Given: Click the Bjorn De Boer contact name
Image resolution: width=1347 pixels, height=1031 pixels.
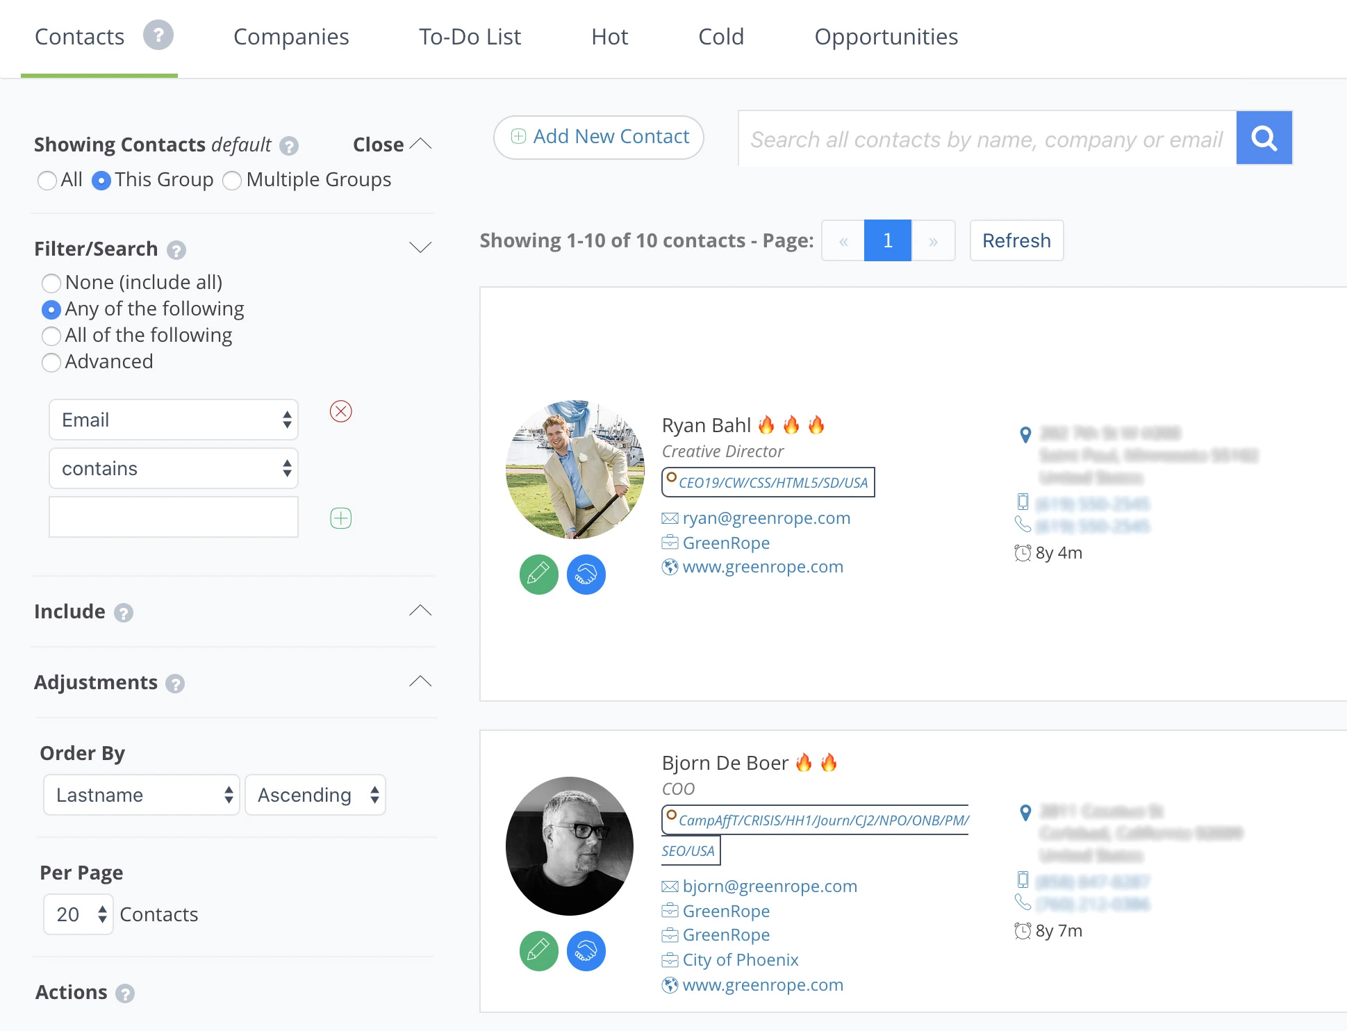Looking at the screenshot, I should 725,763.
